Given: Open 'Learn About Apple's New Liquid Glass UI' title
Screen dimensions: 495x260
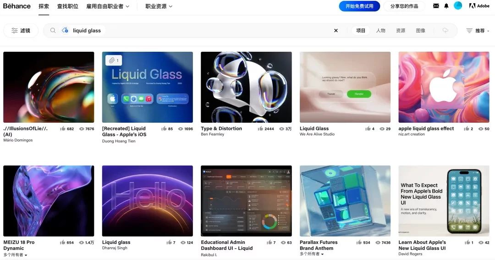Looking at the screenshot, I should pos(422,245).
